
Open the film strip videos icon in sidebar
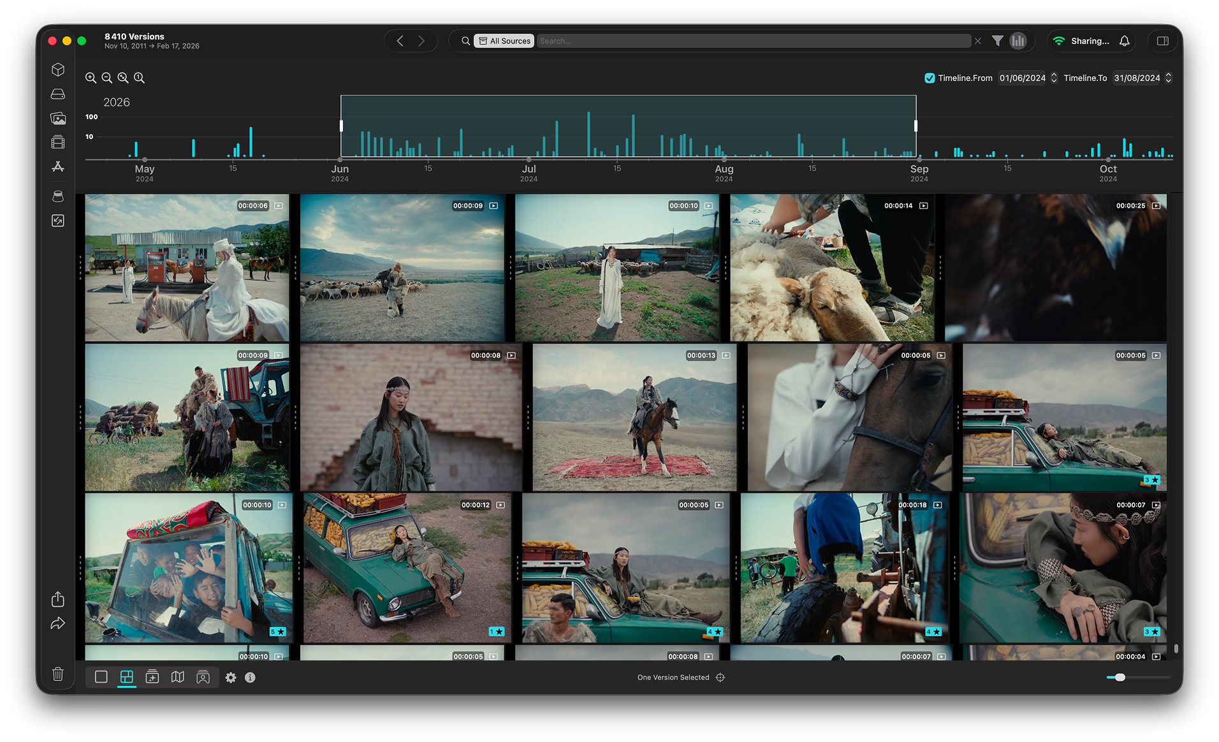[58, 142]
